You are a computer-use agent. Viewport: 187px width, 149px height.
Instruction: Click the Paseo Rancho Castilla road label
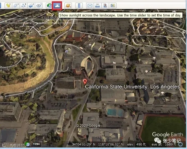(40, 84)
